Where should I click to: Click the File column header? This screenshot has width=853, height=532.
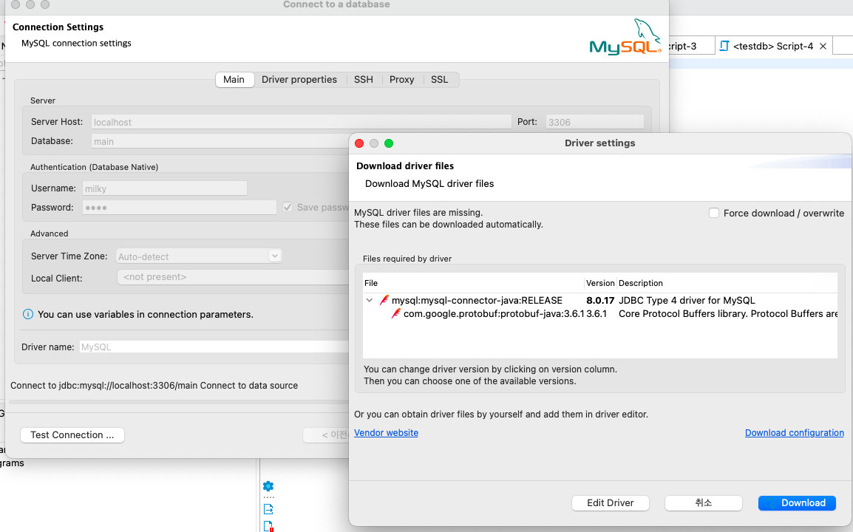pos(473,283)
